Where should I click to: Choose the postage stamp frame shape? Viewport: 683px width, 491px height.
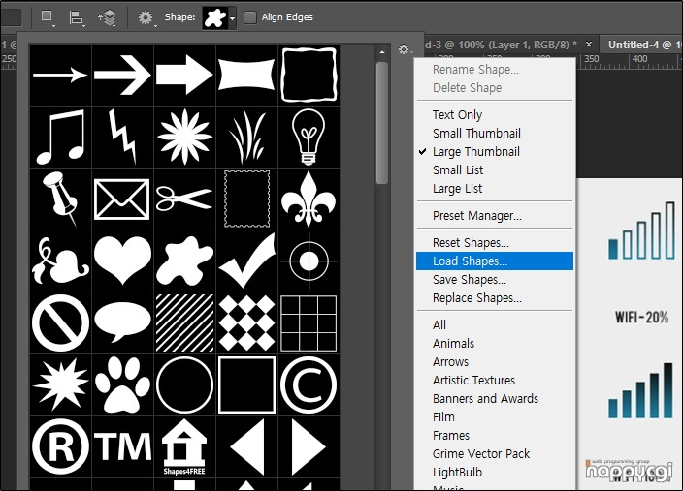pos(247,199)
